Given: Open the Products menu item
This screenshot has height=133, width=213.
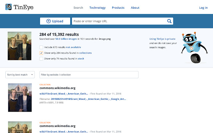Looking at the screenshot, I should point(118,8).
